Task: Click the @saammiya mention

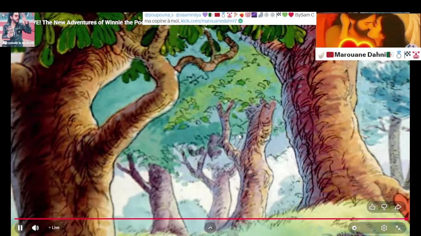Action: pyautogui.click(x=188, y=15)
